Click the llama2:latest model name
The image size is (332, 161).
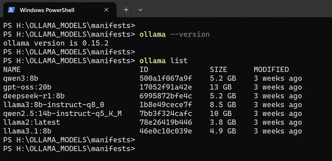(x=31, y=122)
